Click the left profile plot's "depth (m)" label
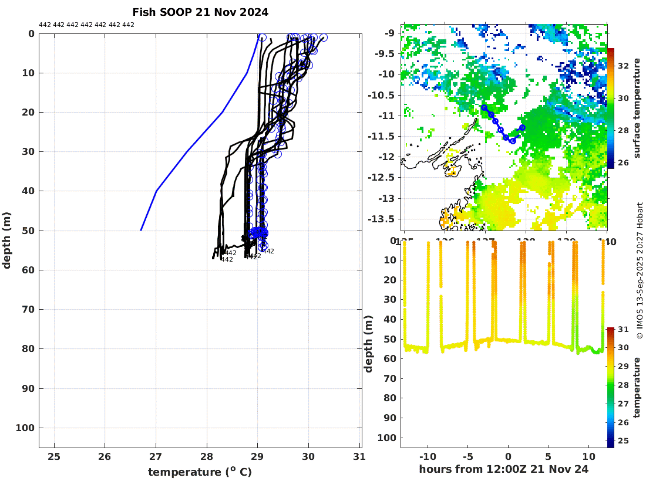Viewport: 646px width, 481px height. pos(6,240)
